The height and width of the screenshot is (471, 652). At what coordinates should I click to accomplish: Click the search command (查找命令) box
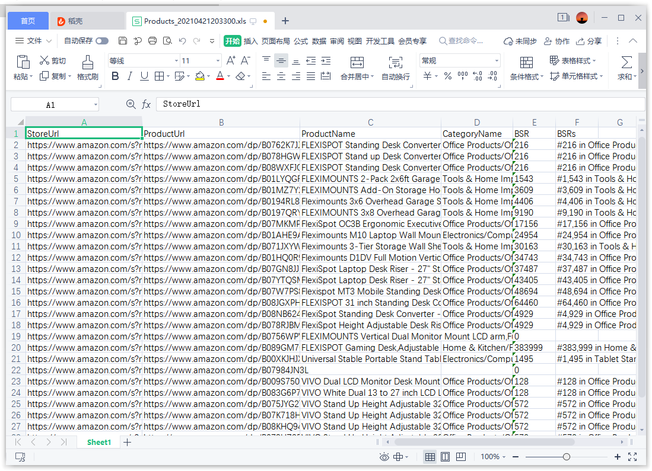[x=461, y=41]
